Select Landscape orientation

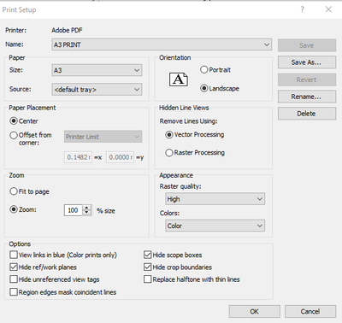[x=203, y=88]
